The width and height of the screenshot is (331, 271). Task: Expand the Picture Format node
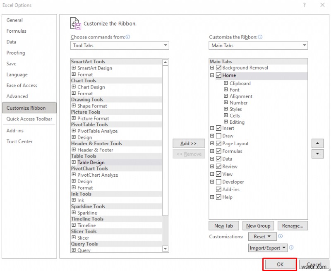(x=74, y=118)
